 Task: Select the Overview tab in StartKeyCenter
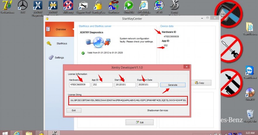pyautogui.click(x=59, y=29)
